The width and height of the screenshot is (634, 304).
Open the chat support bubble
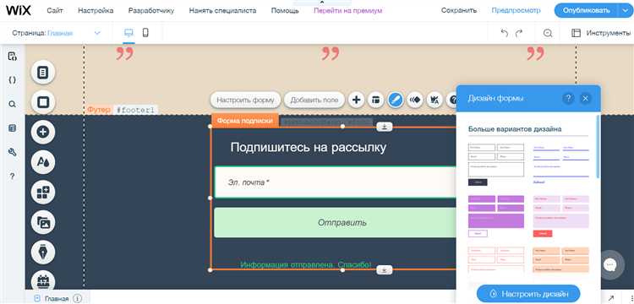(609, 265)
